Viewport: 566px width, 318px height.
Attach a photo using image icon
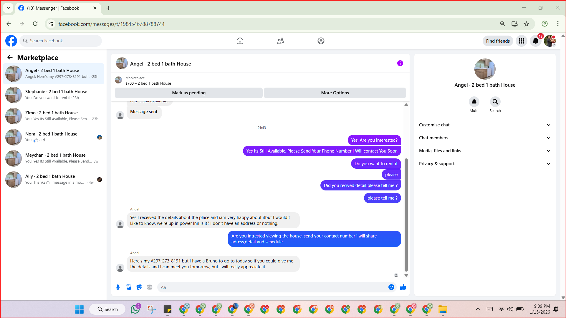pos(128,287)
